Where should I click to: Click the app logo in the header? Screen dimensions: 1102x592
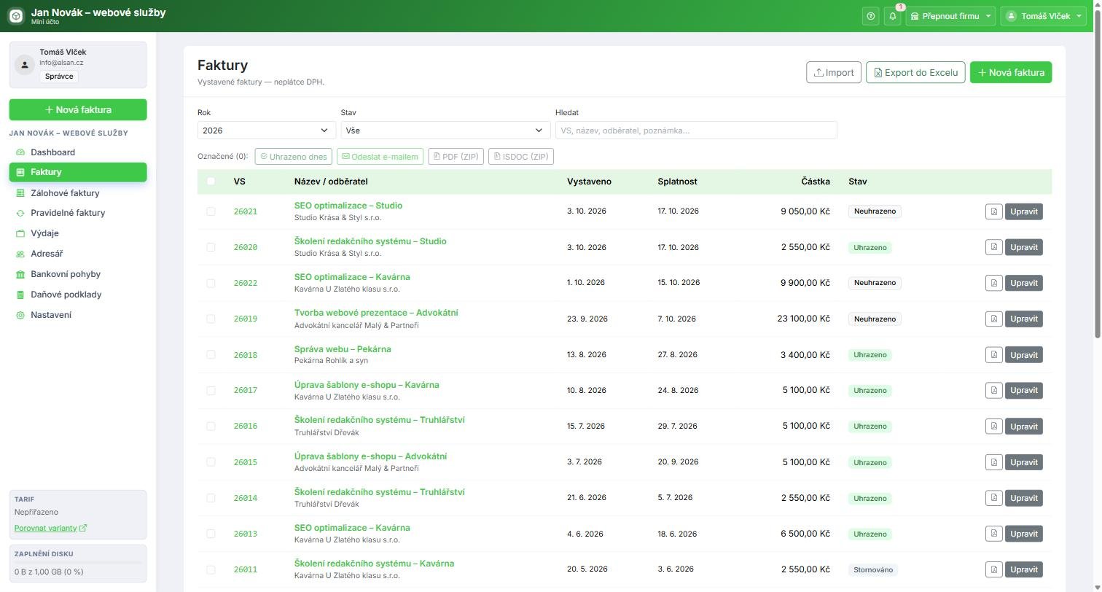(x=16, y=16)
